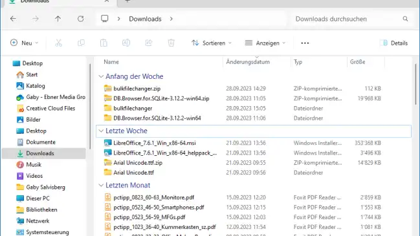The height and width of the screenshot is (236, 420).
Task: Select Arial Unicode.ttf.zip file
Action: [138, 163]
